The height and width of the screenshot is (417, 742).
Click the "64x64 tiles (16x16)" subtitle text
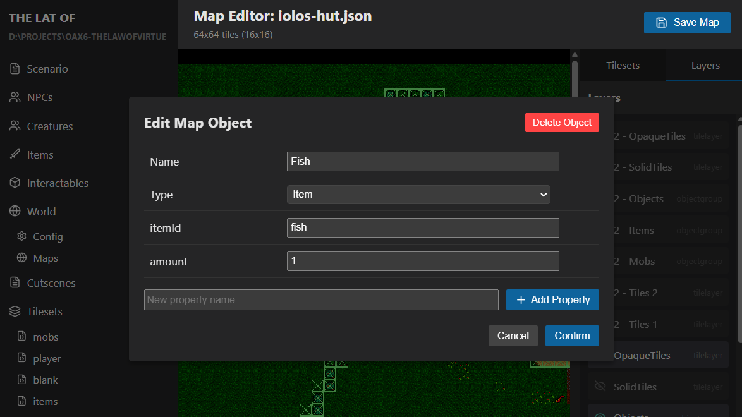[233, 35]
